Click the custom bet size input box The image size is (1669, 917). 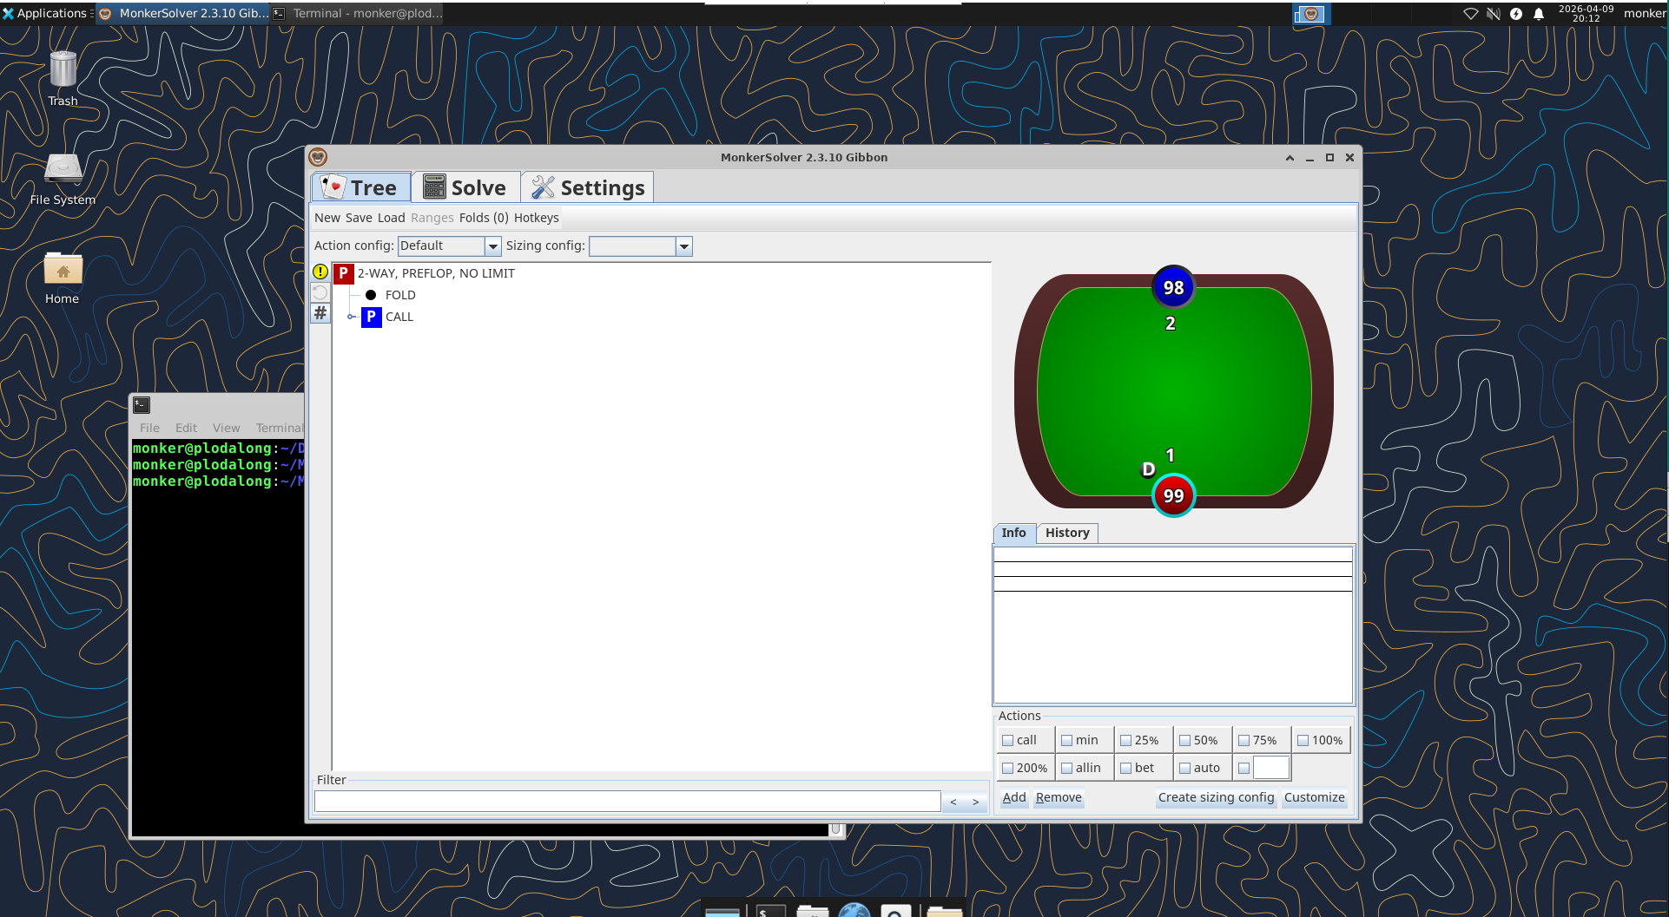(x=1270, y=768)
